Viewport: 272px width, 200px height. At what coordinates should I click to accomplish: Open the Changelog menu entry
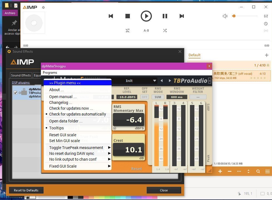click(x=78, y=102)
